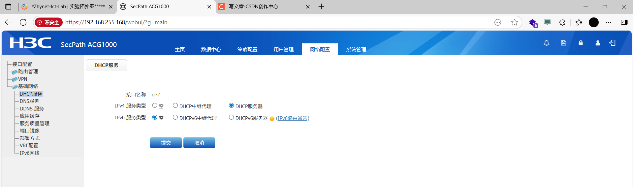633x187 pixels.
Task: Close the CSDN创作中心 tab
Action: point(308,7)
